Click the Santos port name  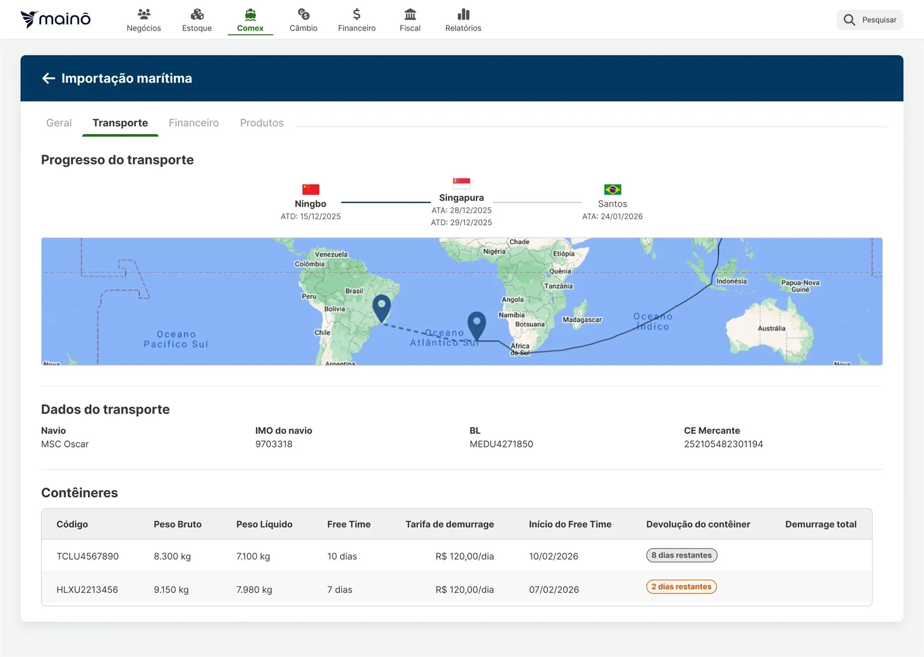613,204
